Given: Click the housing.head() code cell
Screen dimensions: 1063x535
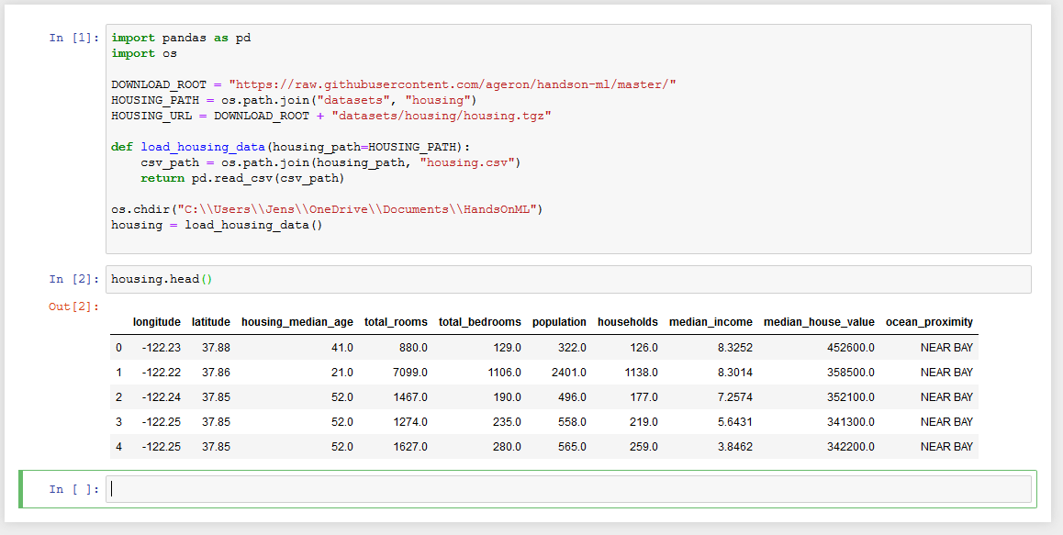Looking at the screenshot, I should point(568,279).
